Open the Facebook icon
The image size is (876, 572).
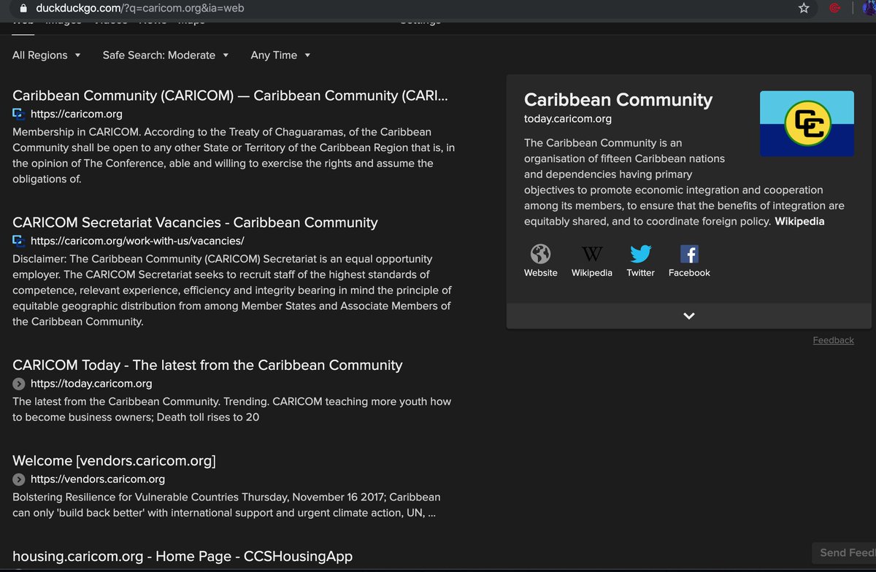(689, 254)
